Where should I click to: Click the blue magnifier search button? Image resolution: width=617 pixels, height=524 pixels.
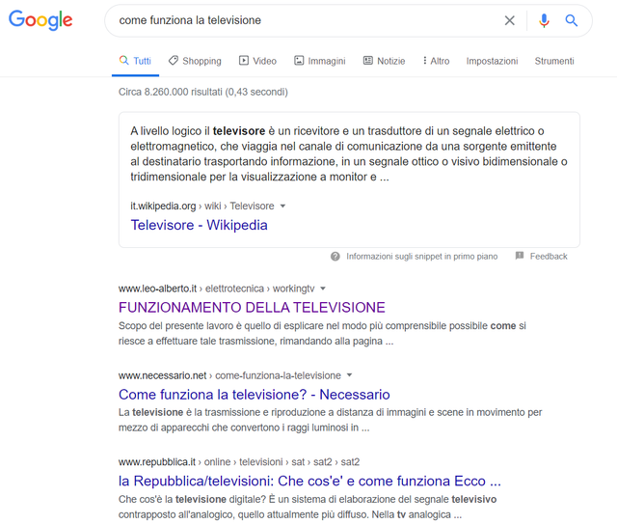572,20
